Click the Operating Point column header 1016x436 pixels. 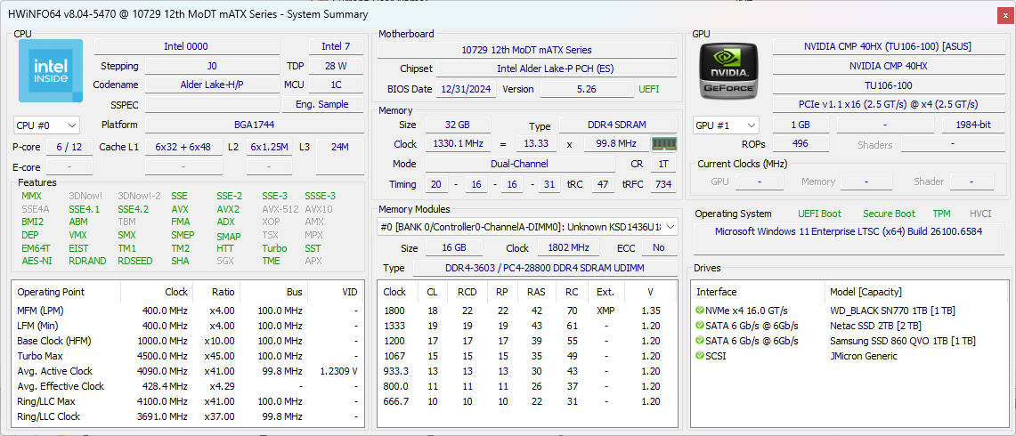51,292
